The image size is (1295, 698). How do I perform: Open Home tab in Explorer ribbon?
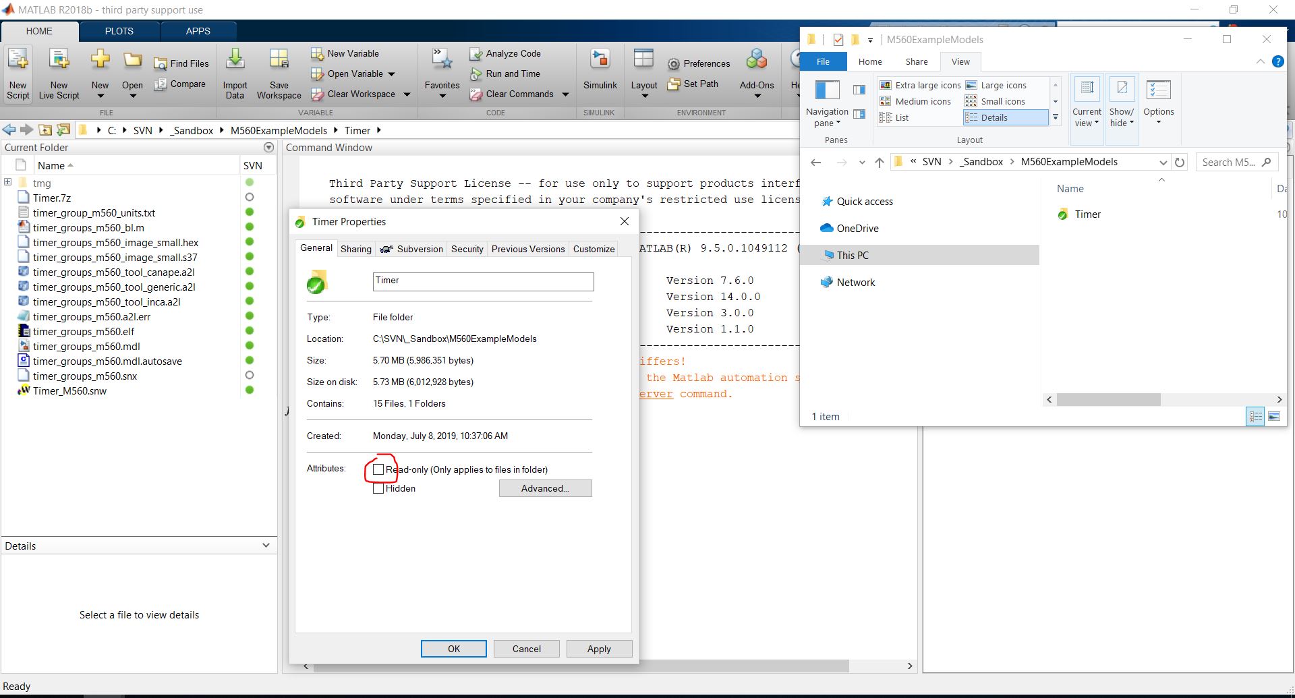870,61
